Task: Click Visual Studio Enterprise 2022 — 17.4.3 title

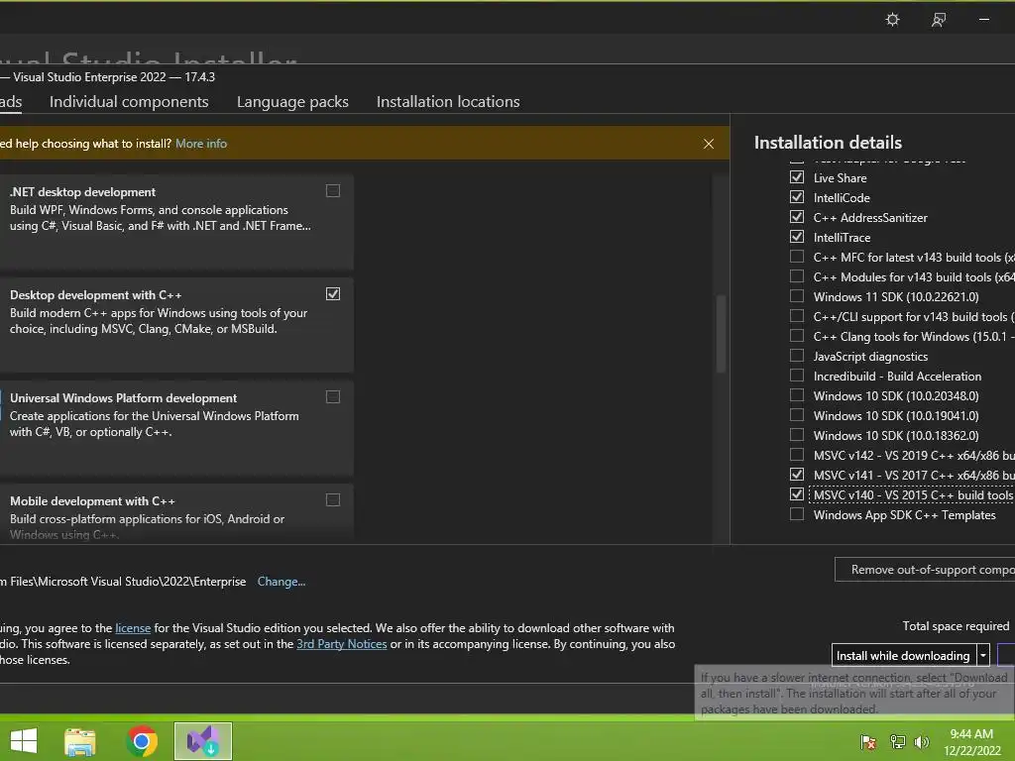Action: 114,77
